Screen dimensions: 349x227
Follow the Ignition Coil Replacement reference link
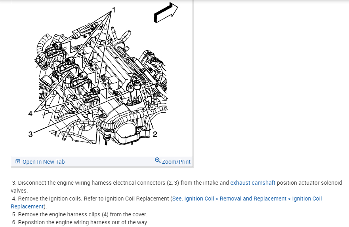tap(166, 202)
